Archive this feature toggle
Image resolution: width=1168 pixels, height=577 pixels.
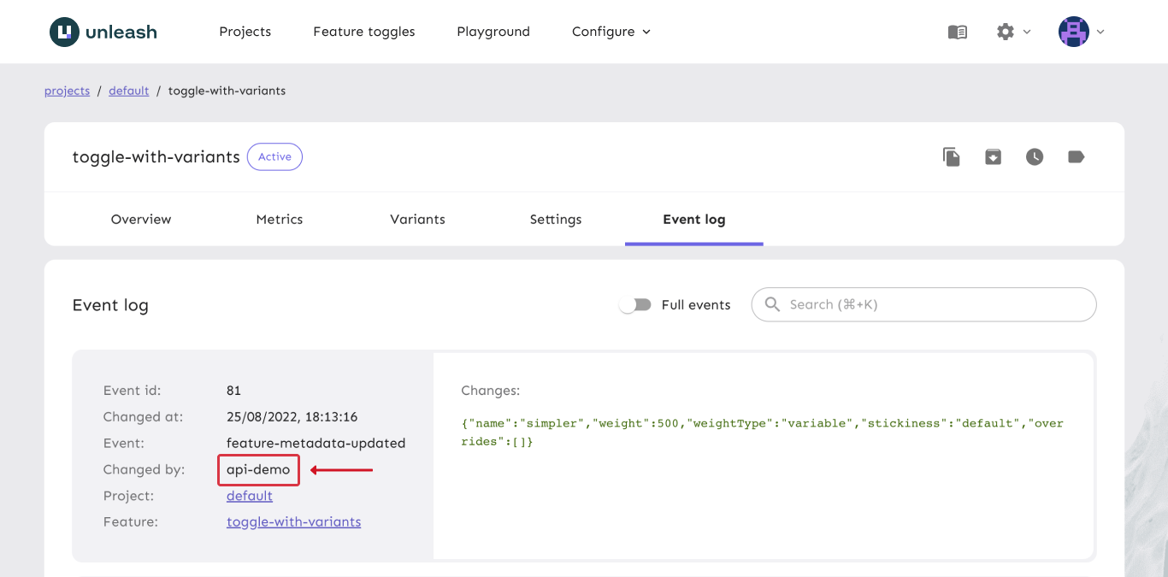tap(993, 156)
